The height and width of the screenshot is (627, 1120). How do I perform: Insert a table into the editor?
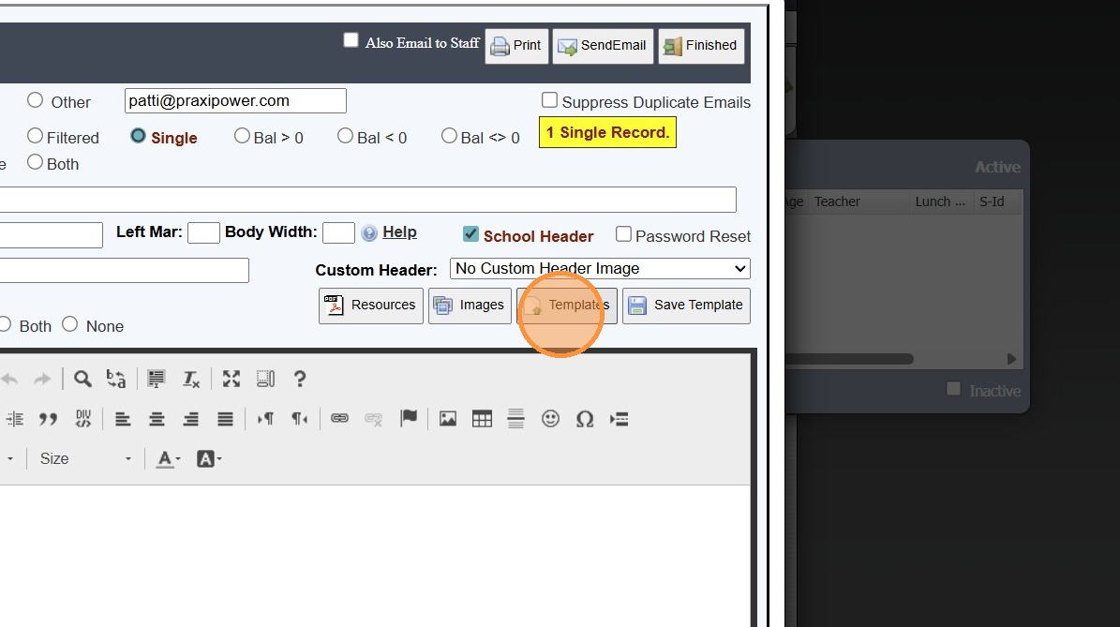pos(482,419)
